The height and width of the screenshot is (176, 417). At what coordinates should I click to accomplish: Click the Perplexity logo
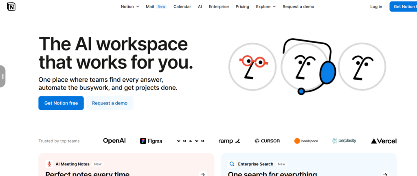[x=344, y=141]
